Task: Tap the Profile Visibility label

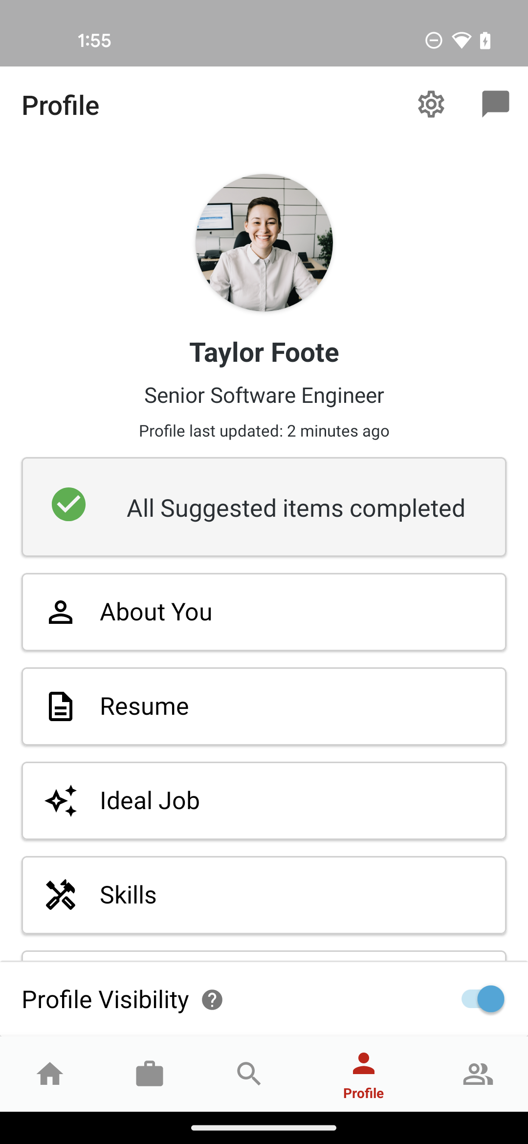Action: click(106, 1000)
